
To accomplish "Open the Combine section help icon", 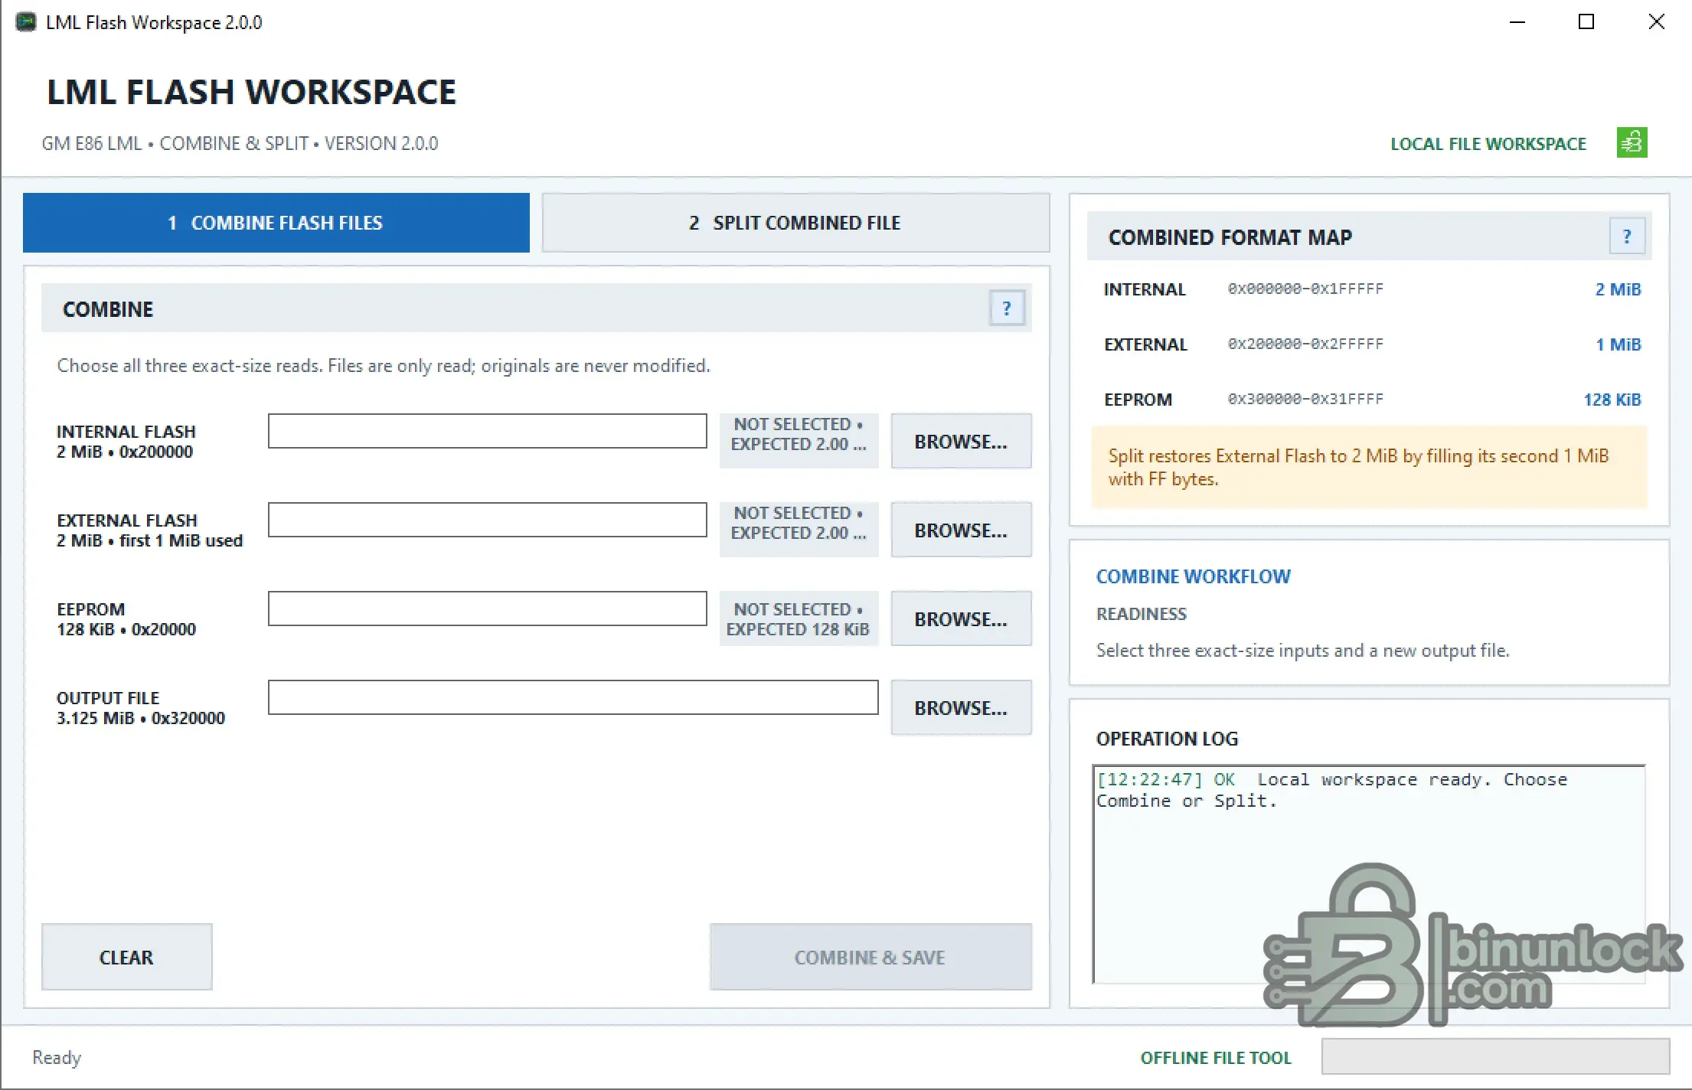I will [x=1007, y=308].
